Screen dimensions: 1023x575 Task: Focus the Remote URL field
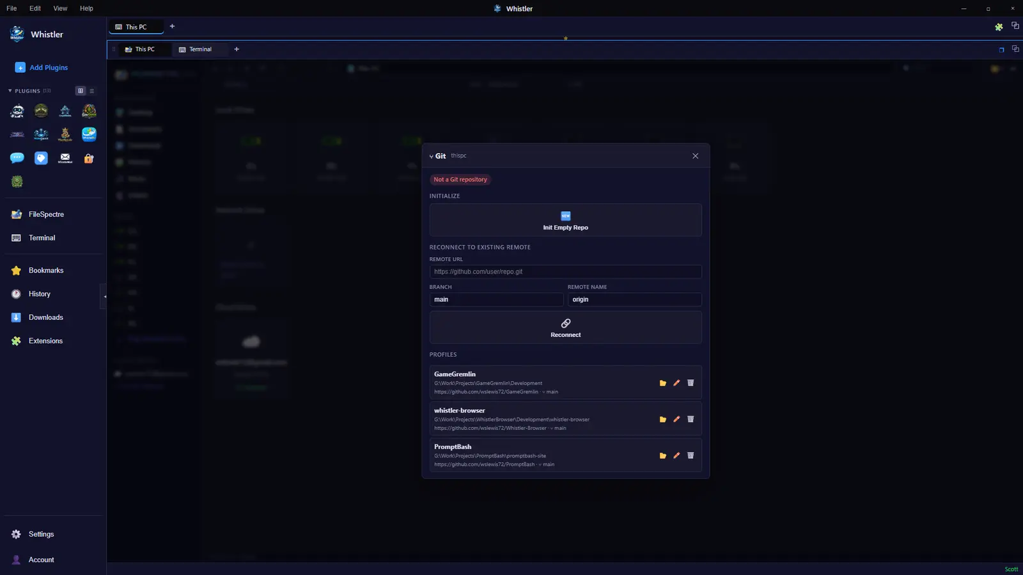(x=566, y=272)
